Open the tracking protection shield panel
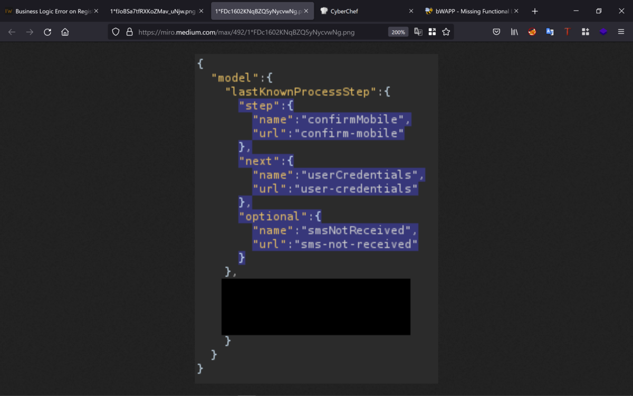Viewport: 633px width, 396px height. pyautogui.click(x=116, y=32)
